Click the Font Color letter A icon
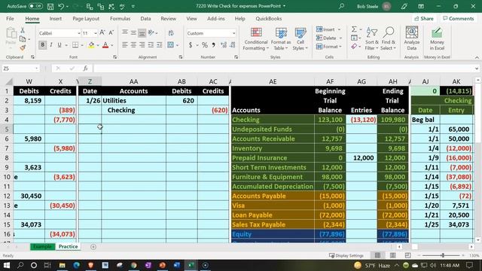Viewport: 482px width, 271px height. (x=105, y=45)
